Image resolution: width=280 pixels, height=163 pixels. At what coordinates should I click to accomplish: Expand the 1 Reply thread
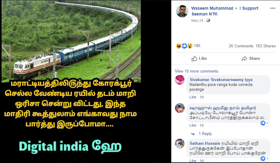tap(205, 134)
